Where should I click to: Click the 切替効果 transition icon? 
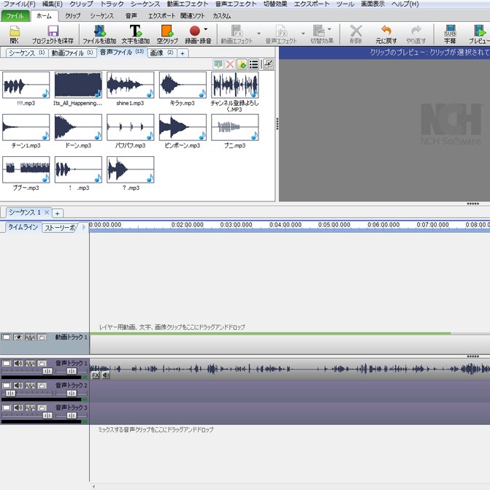tap(318, 31)
